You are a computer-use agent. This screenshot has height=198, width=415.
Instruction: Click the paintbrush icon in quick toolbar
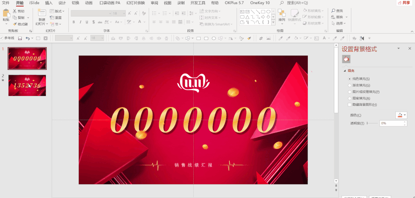[249, 38]
